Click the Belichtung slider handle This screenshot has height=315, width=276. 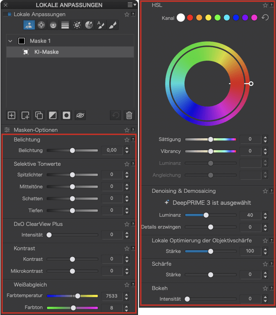pyautogui.click(x=72, y=151)
